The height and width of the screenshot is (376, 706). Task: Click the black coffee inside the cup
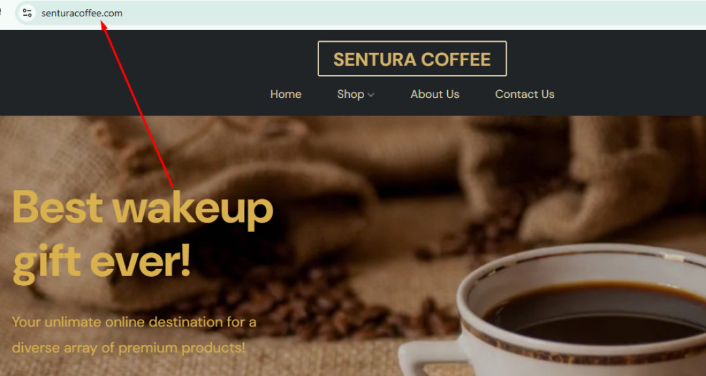(594, 315)
